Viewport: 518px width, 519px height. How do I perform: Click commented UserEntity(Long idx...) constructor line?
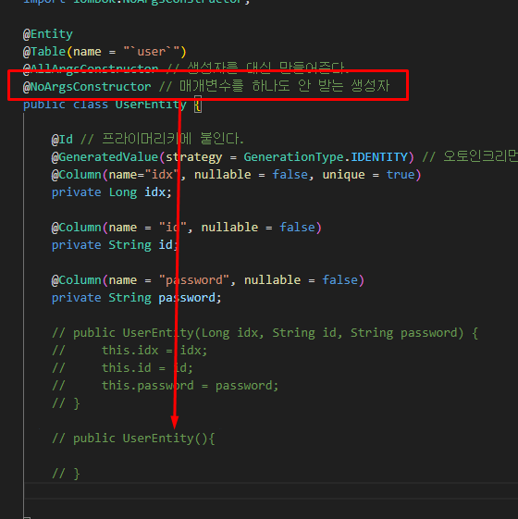pos(265,333)
